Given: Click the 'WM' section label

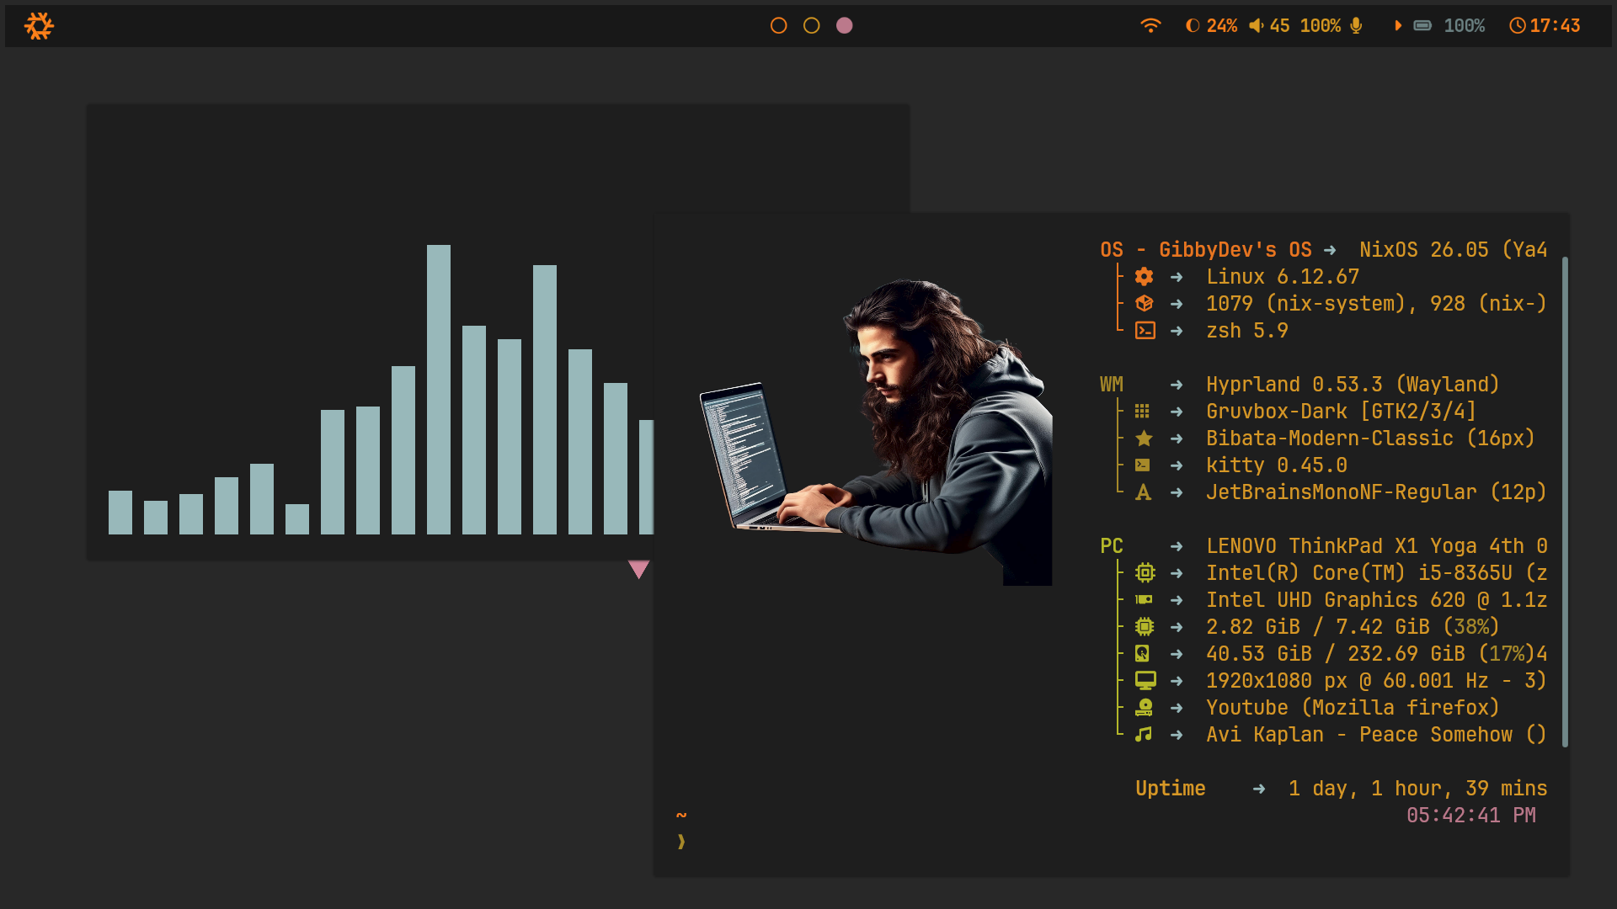Looking at the screenshot, I should click(x=1112, y=385).
